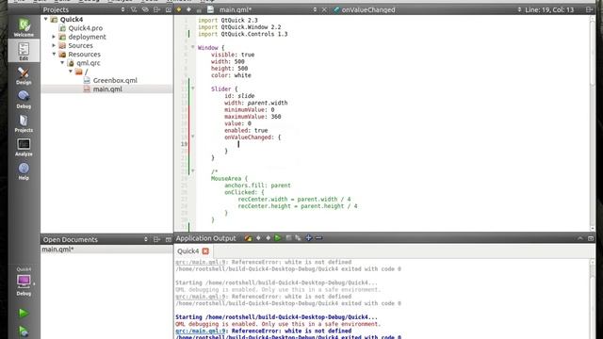Attach the debugger from the Application Output toolbar
This screenshot has width=603, height=339.
click(x=298, y=238)
